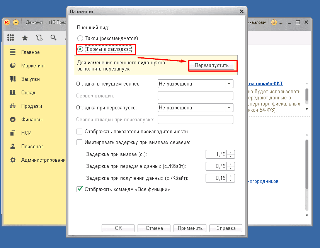Open the Финансы section
320x248 pixels.
pyautogui.click(x=32, y=120)
